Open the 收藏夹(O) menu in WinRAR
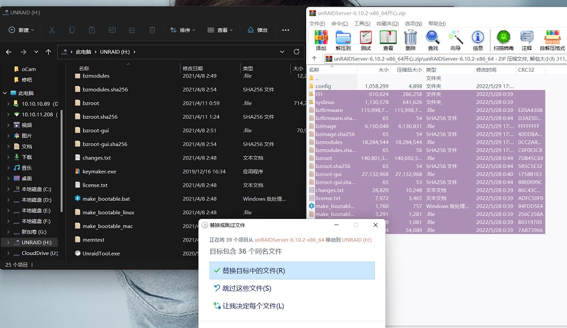 [387, 23]
